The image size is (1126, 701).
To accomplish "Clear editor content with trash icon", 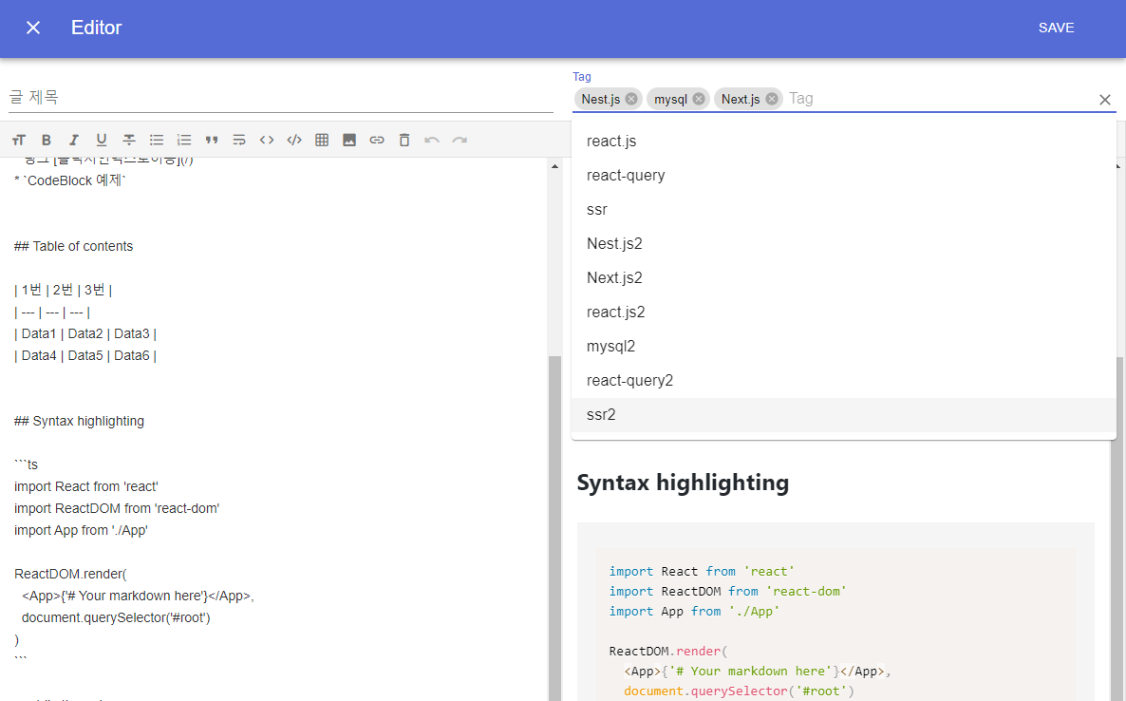I will tap(404, 140).
